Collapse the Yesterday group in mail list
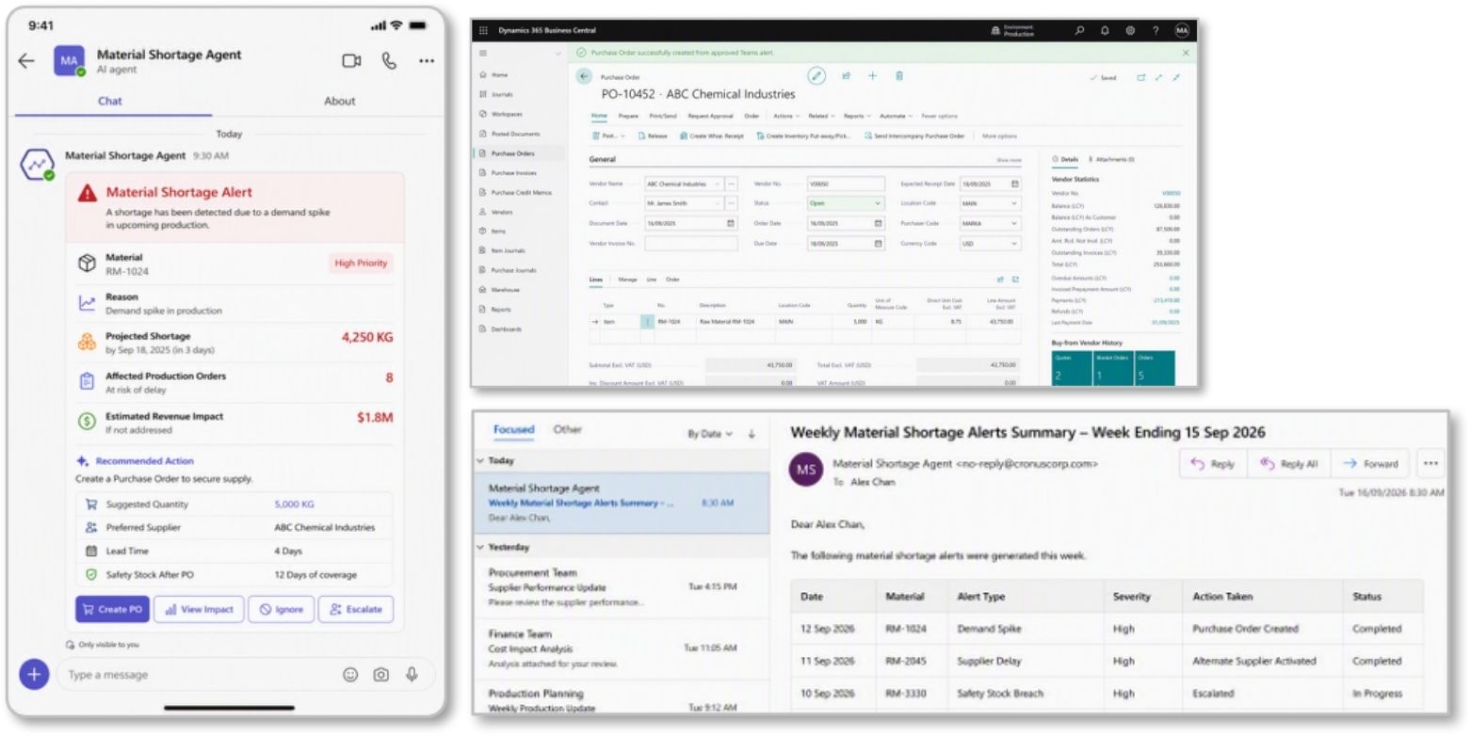Screen dimensions: 1471x736 [480, 547]
